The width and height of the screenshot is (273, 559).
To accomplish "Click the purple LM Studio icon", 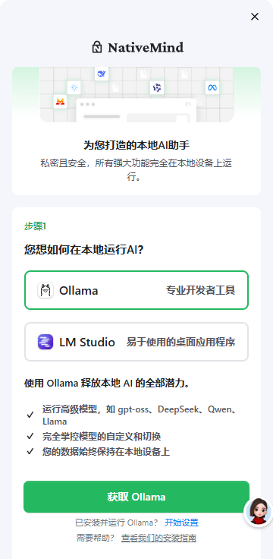I will [x=45, y=342].
